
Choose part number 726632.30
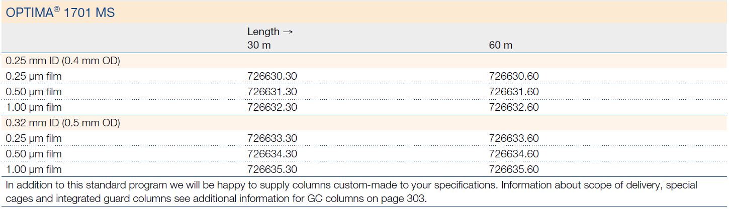[272, 108]
